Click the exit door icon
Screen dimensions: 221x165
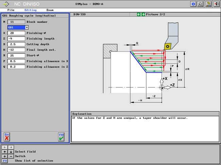[216, 4]
